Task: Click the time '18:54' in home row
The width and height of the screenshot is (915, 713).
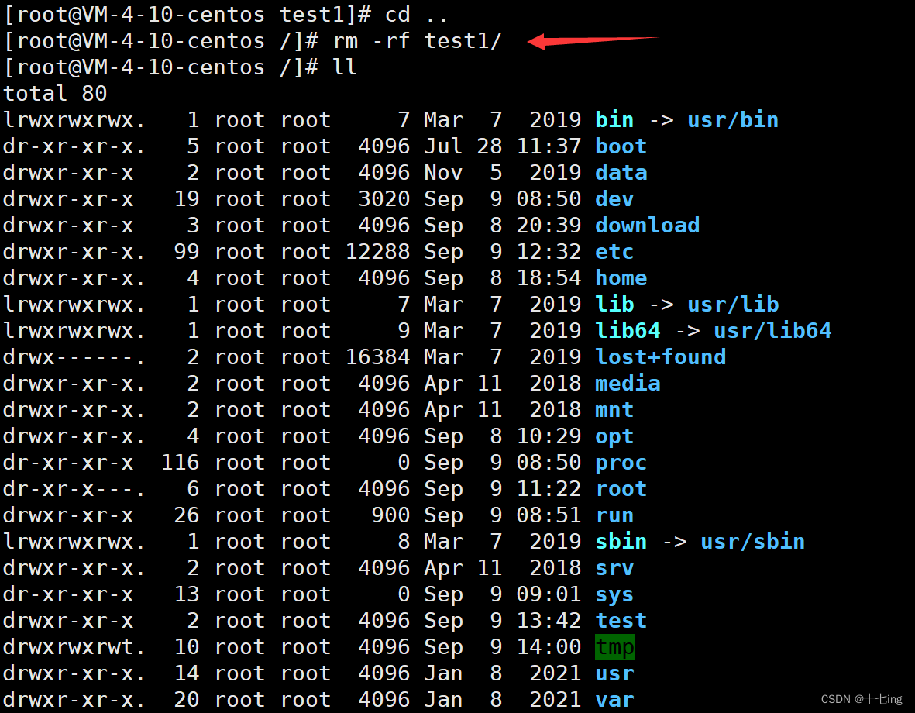Action: 549,278
